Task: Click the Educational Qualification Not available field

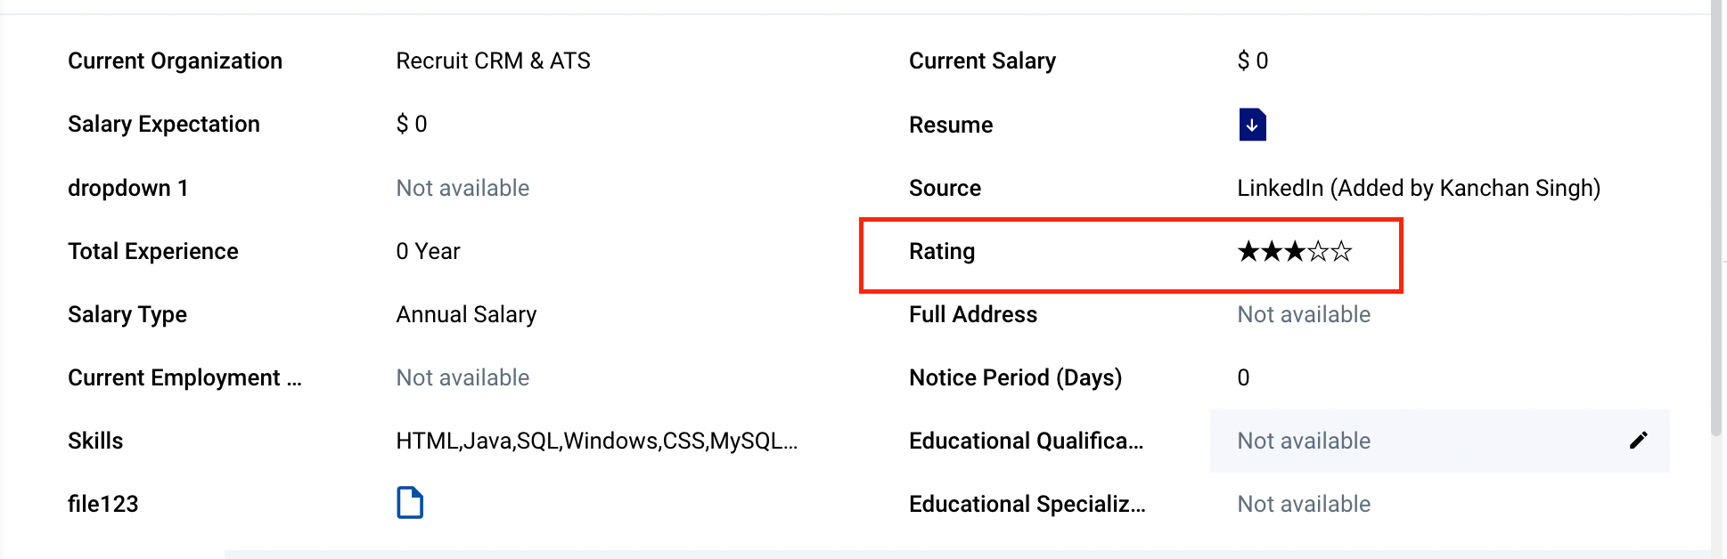Action: [1439, 441]
